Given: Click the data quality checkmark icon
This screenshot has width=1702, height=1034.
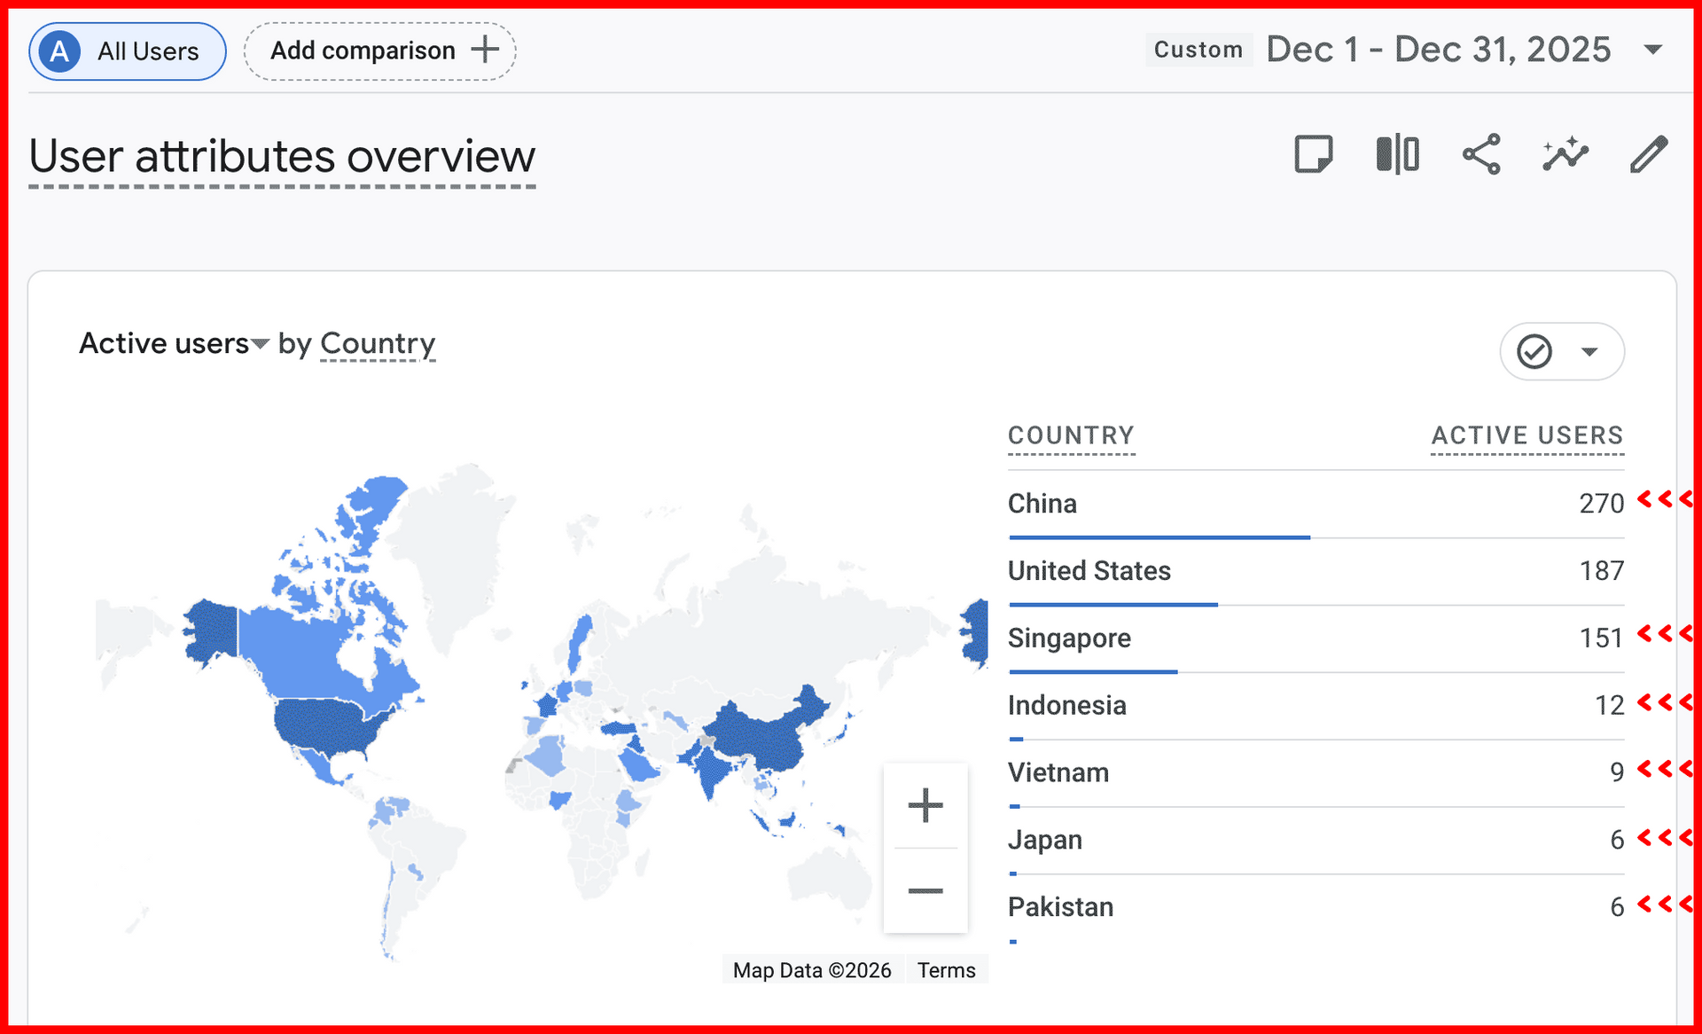Looking at the screenshot, I should (1534, 352).
